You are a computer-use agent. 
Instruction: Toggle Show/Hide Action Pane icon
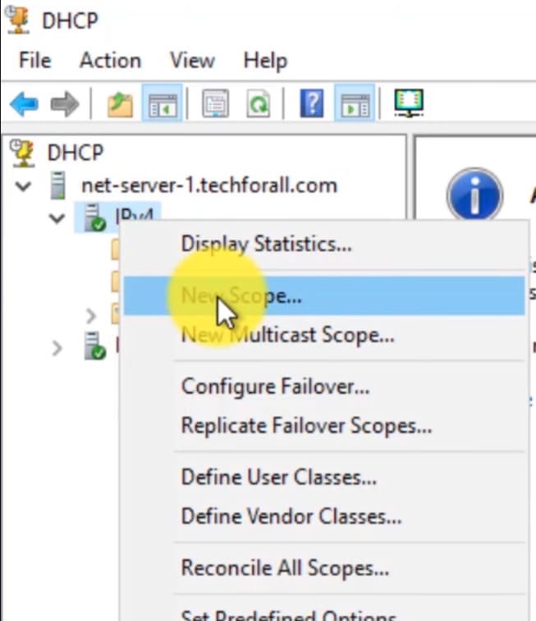pos(355,104)
